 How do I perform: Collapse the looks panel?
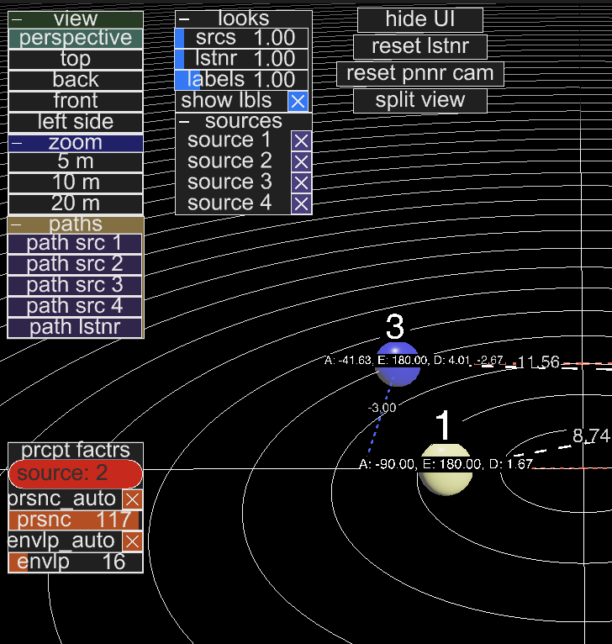184,18
